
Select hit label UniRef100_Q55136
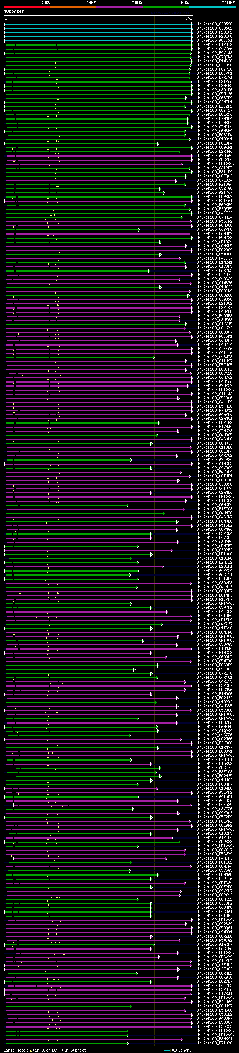[x=214, y=94]
